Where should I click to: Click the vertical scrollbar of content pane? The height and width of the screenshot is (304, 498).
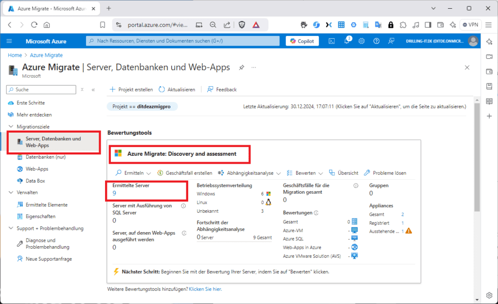pyautogui.click(x=477, y=157)
